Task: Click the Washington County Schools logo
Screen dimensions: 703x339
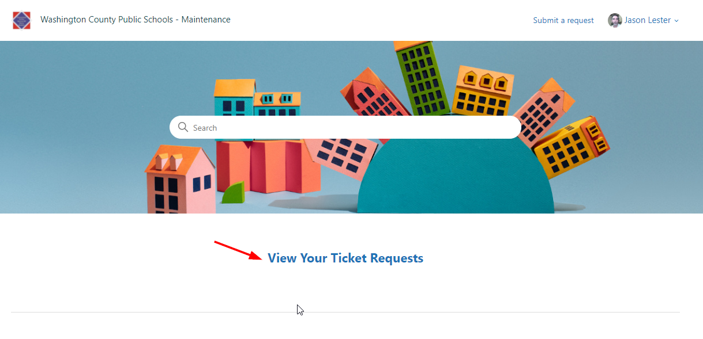Action: pos(21,20)
